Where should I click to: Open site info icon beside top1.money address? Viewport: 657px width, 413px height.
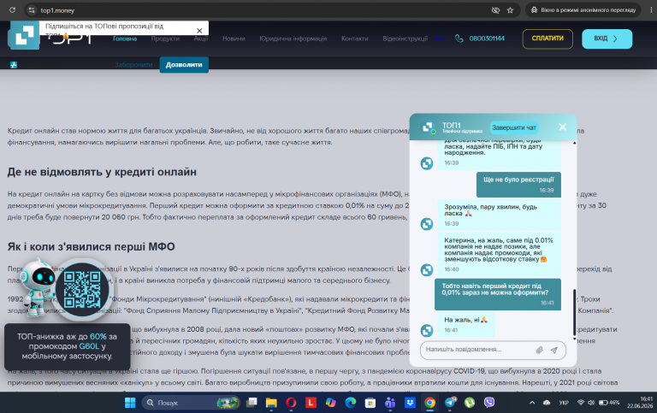coord(32,10)
